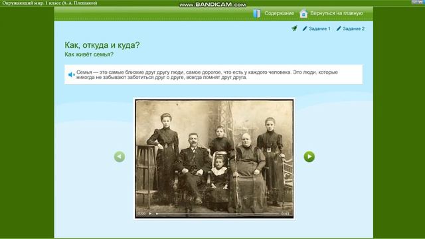Click Вернуться на главную link

(337, 13)
